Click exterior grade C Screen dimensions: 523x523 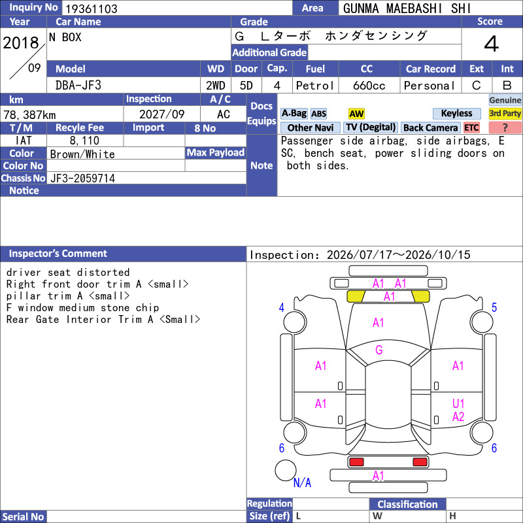[x=477, y=86]
